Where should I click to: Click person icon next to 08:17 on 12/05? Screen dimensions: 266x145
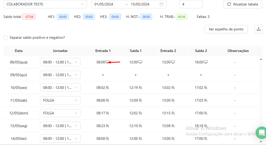(107, 113)
